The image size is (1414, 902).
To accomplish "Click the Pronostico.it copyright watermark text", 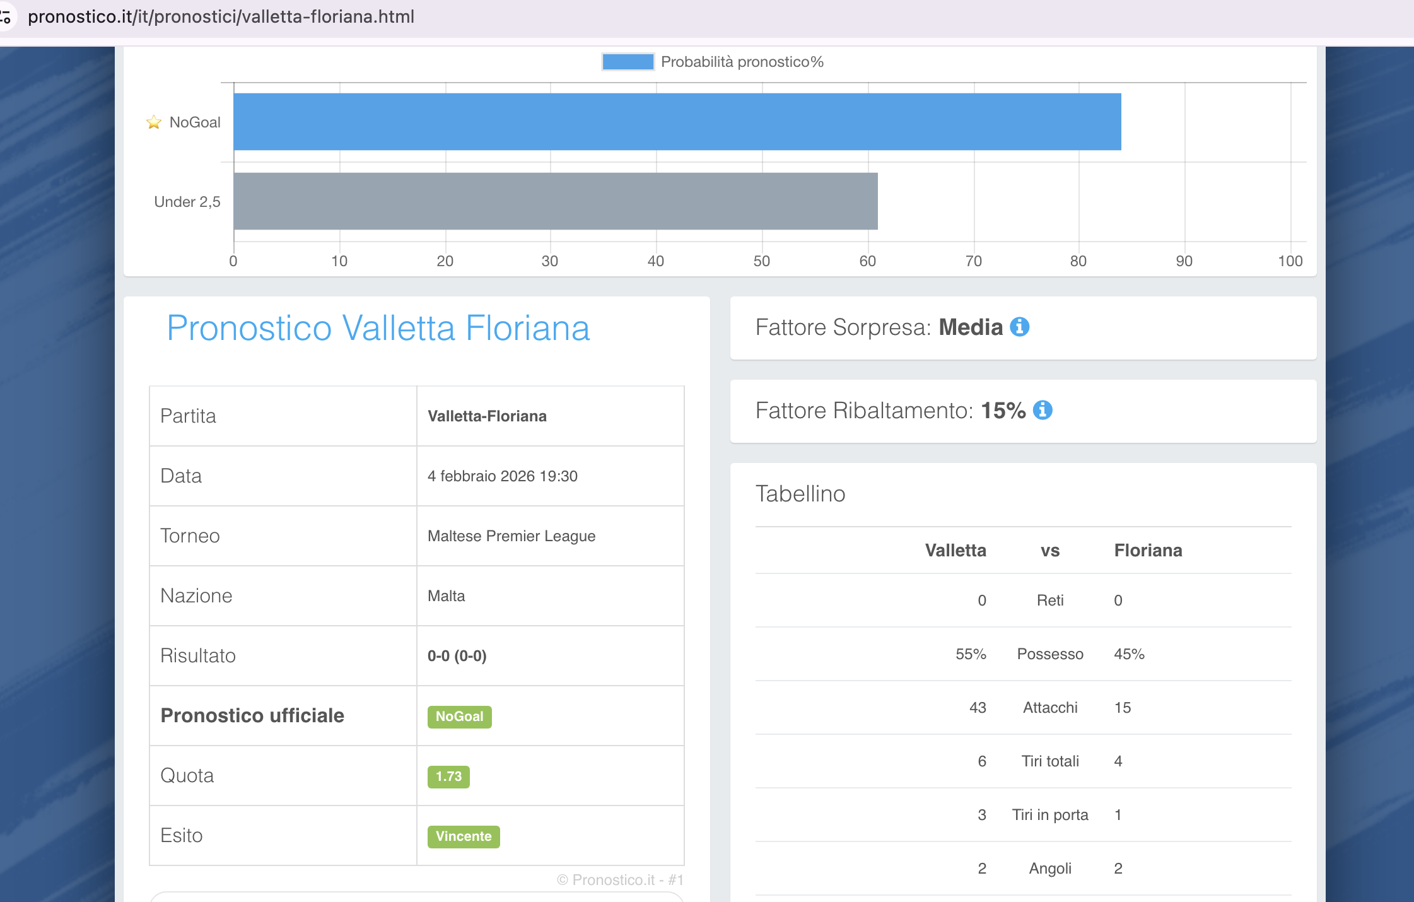I will click(619, 880).
